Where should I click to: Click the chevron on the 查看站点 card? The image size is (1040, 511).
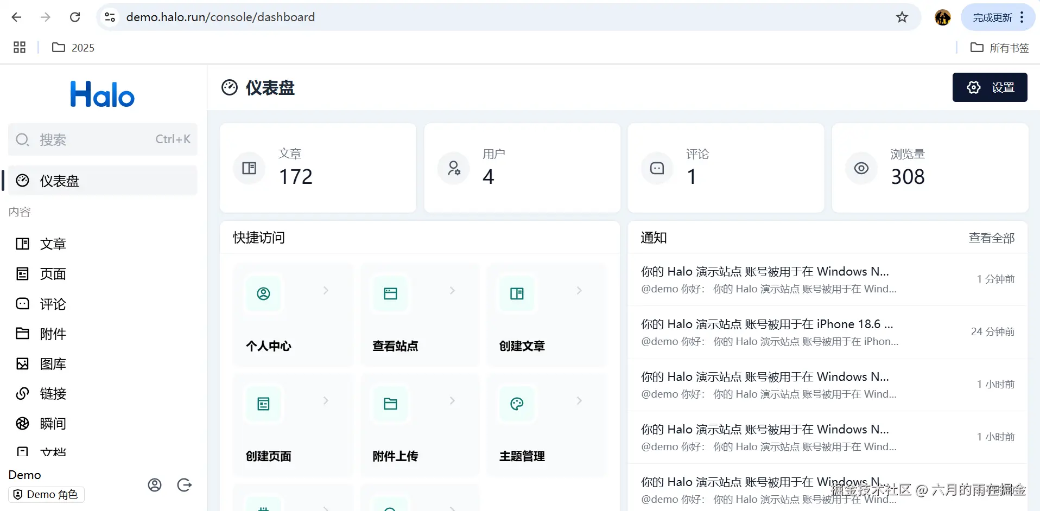pos(452,291)
